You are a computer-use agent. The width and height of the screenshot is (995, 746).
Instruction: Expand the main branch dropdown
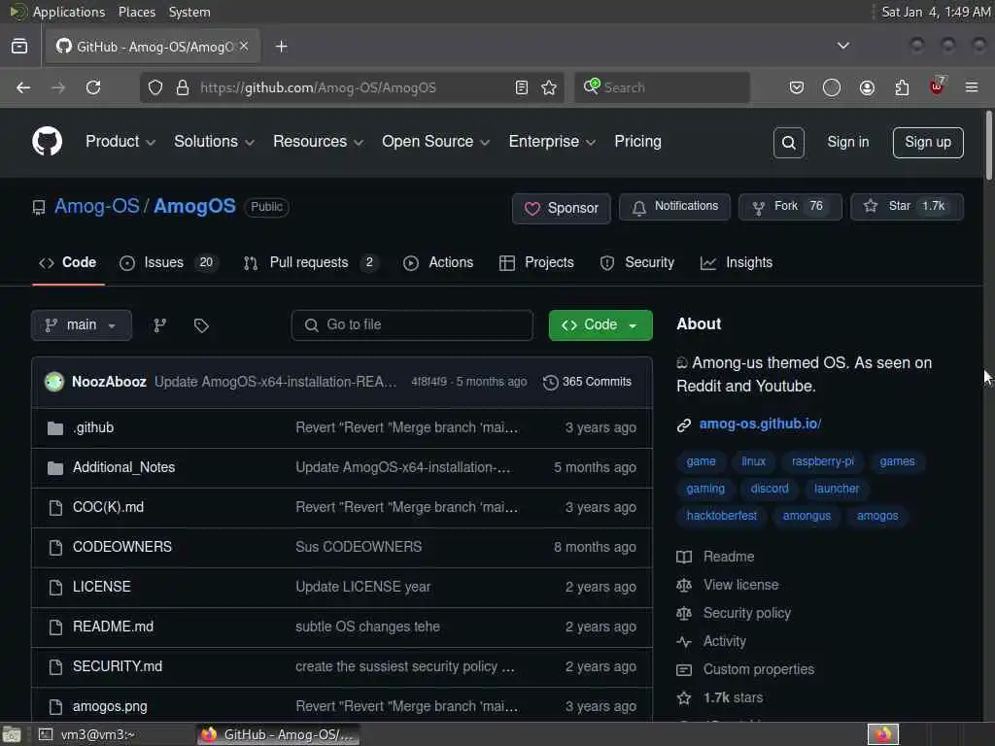[82, 325]
